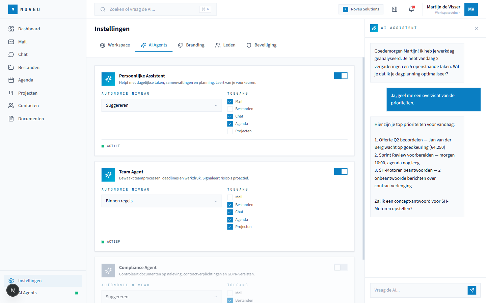
Task: Toggle the side panel layout icon
Action: [x=395, y=9]
